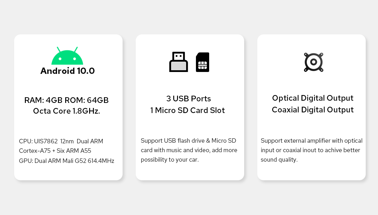Click the Coaxial Digital Output heading
The width and height of the screenshot is (378, 215).
tap(313, 110)
